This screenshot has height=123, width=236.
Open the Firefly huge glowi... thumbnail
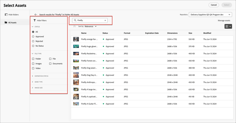[x=76, y=46]
